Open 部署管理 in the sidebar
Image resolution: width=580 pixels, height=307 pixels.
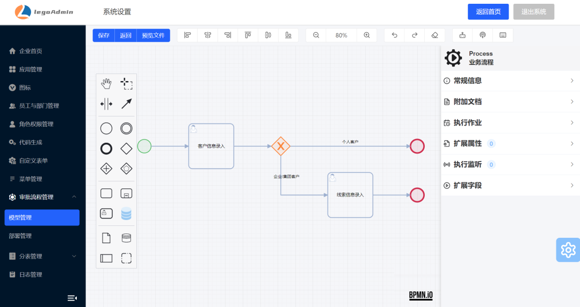click(x=20, y=236)
